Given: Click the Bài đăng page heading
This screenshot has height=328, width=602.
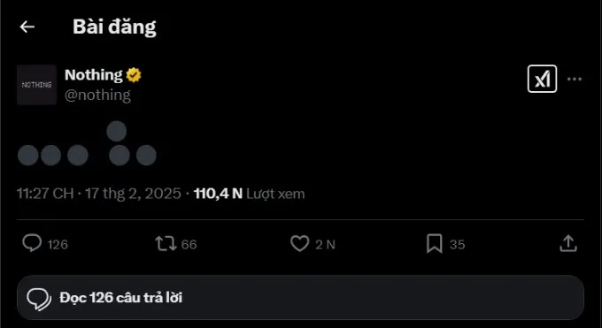Looking at the screenshot, I should (114, 27).
